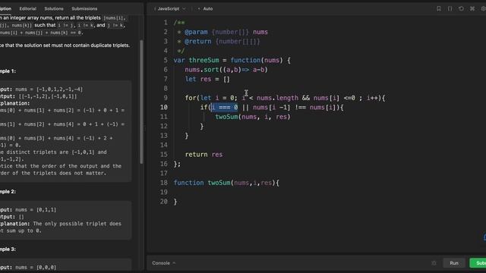The image size is (486, 273).
Task: Click example input 'nums = [0,1,1]'
Action: (36, 210)
